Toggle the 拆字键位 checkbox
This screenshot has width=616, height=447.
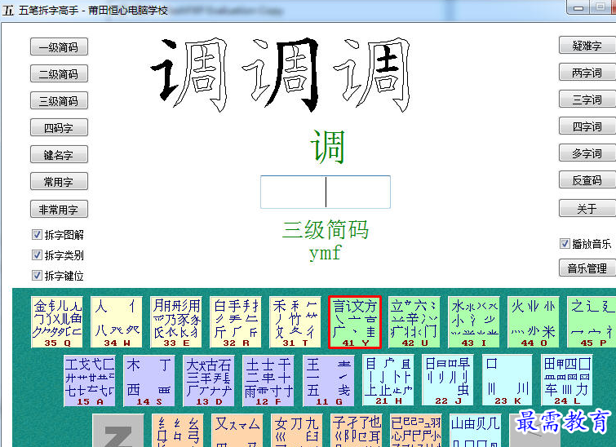[x=37, y=276]
